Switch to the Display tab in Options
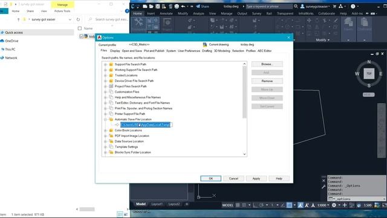Image resolution: width=387 pixels, height=218 pixels. pyautogui.click(x=115, y=51)
